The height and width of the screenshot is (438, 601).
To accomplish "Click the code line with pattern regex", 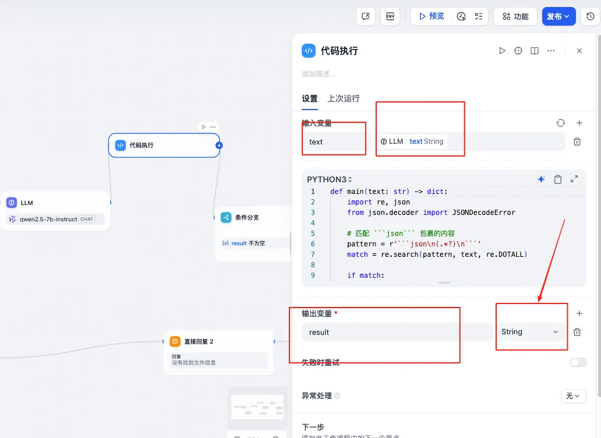I will [x=413, y=243].
